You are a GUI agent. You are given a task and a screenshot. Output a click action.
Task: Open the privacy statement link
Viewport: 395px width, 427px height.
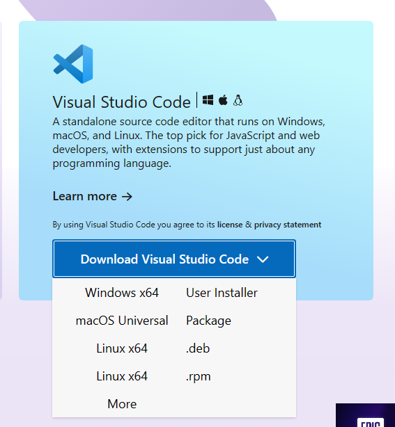288,225
